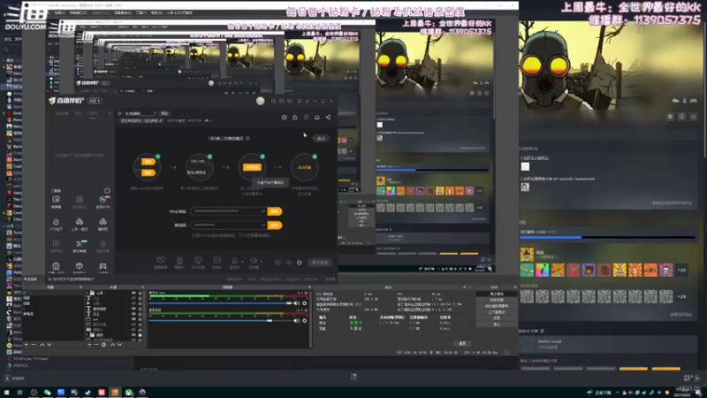The width and height of the screenshot is (707, 398).
Task: Click the exit button at top right of OBS mode panel
Action: pyautogui.click(x=321, y=139)
